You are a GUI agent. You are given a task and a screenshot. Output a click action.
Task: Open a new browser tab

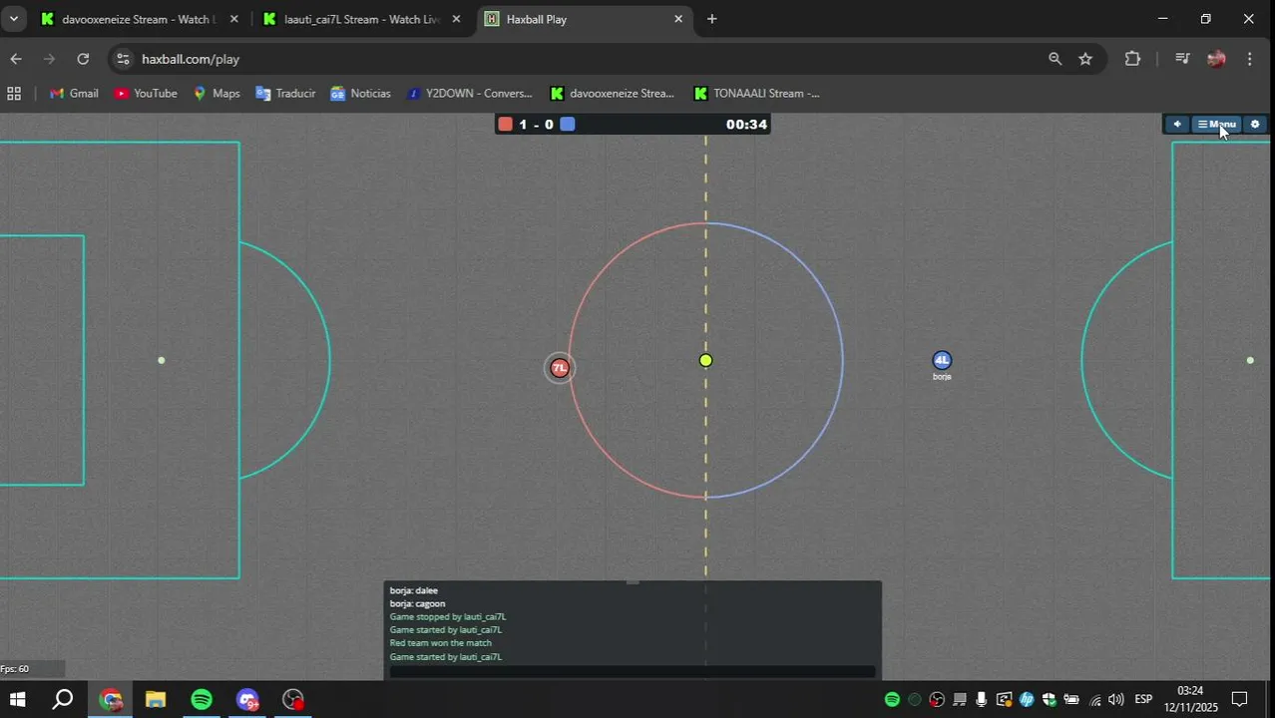pos(711,19)
